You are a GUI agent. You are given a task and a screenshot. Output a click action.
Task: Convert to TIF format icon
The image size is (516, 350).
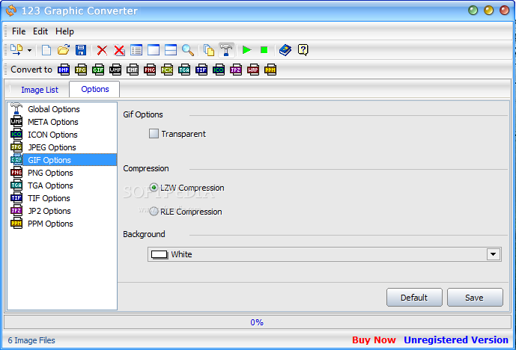click(x=201, y=70)
